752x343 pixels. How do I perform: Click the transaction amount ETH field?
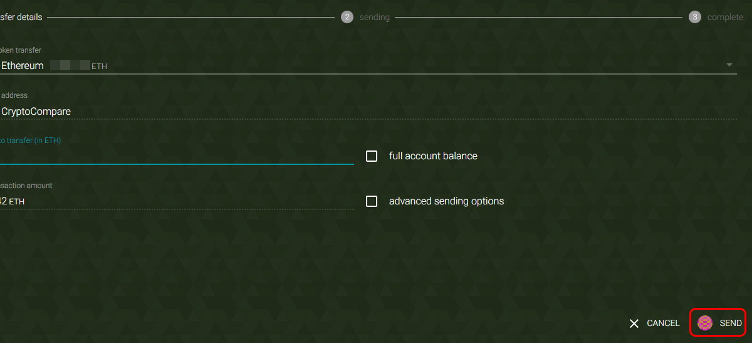tap(177, 201)
